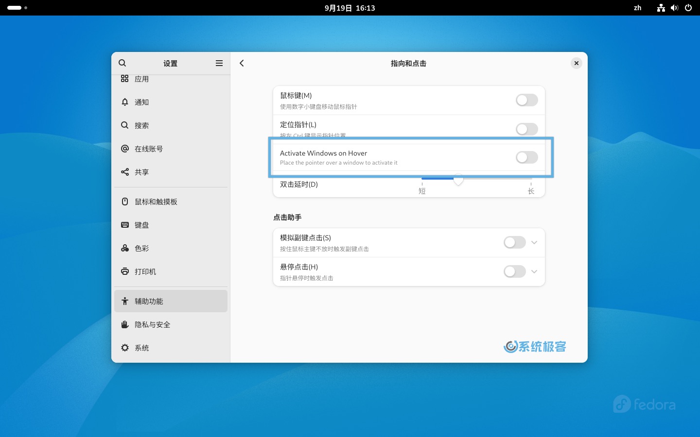Click the system gear icon
The height and width of the screenshot is (437, 700).
125,348
